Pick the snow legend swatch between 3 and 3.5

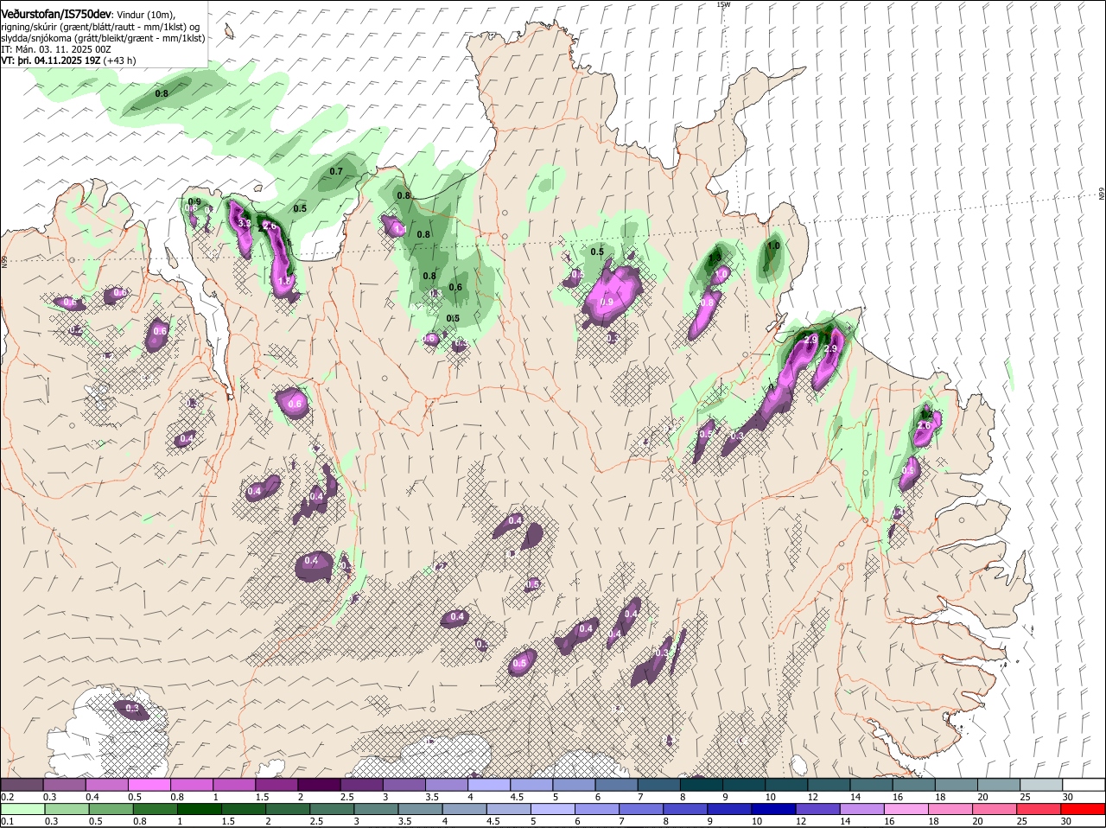tap(404, 784)
